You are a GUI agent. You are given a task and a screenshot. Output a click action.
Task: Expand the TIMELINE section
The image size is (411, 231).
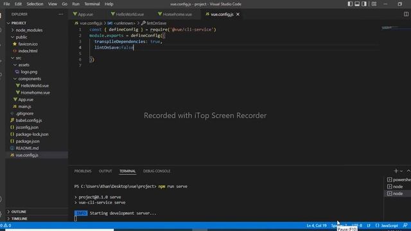coord(19,218)
